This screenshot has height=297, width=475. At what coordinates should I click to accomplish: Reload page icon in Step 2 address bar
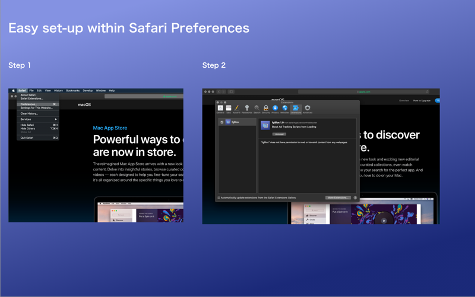point(427,91)
